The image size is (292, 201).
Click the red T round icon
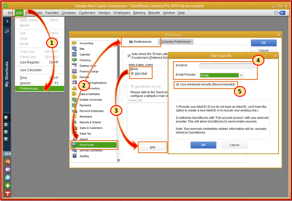pyautogui.click(x=8, y=193)
